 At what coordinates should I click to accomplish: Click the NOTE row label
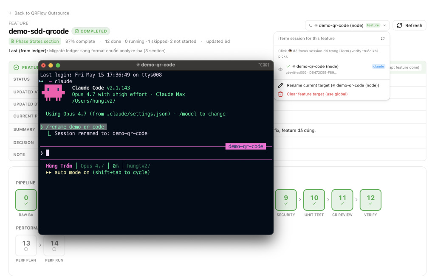click(19, 154)
